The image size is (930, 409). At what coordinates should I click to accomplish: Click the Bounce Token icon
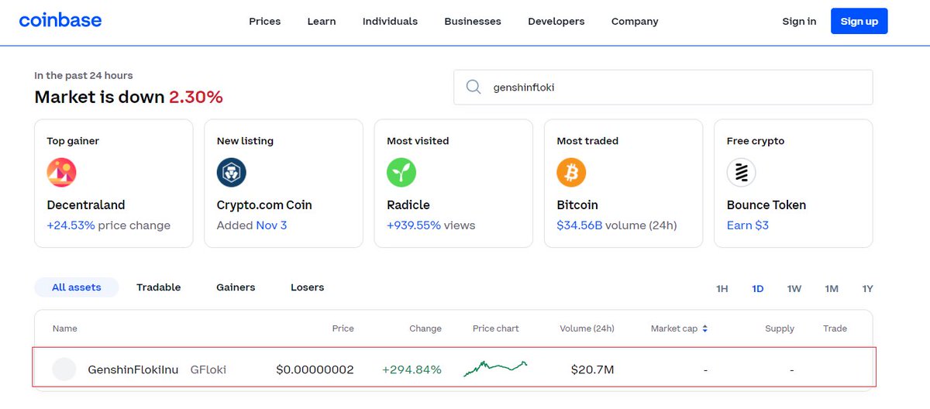tap(742, 173)
